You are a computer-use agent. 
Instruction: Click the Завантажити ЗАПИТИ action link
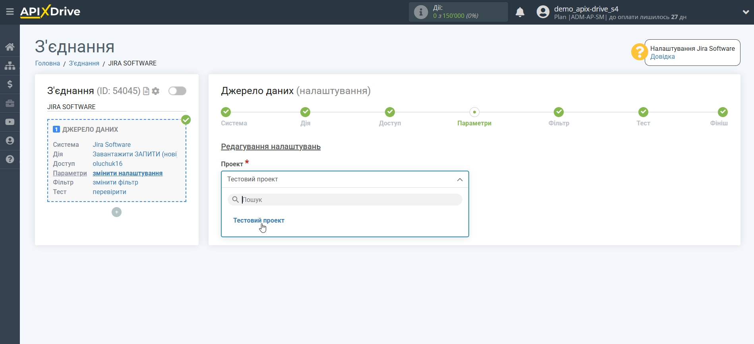coord(135,154)
